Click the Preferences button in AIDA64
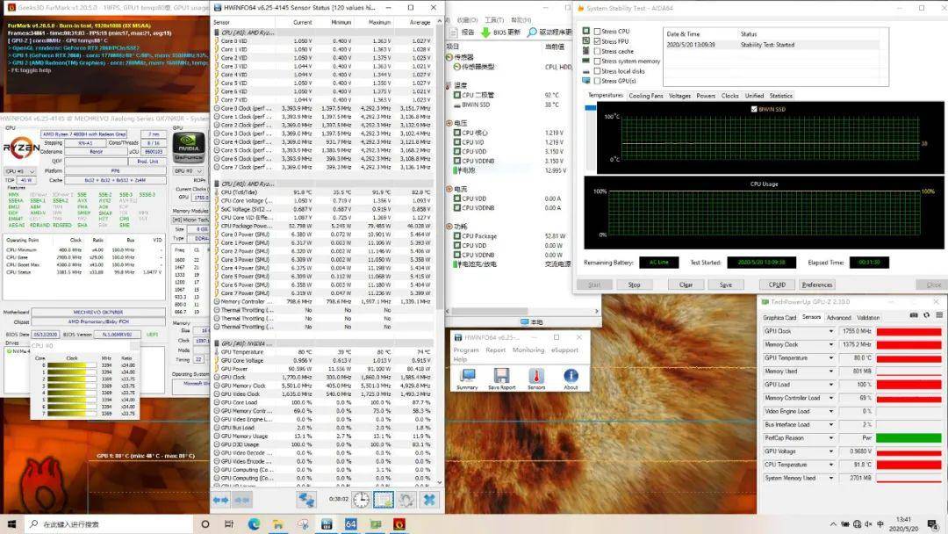The width and height of the screenshot is (948, 534). tap(817, 285)
